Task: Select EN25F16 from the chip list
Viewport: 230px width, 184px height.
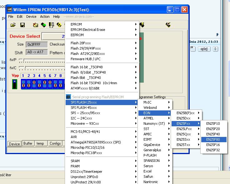Action: pyautogui.click(x=213, y=145)
